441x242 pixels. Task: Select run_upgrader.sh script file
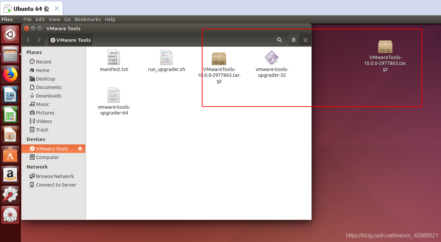[x=166, y=61]
